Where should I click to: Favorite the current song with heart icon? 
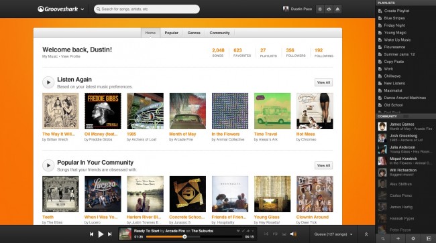pyautogui.click(x=238, y=231)
